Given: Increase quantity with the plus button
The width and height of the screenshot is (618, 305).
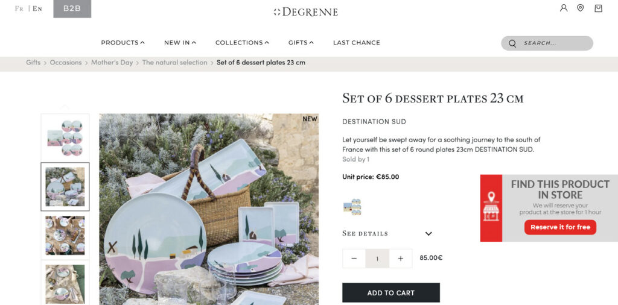Looking at the screenshot, I should [x=401, y=259].
